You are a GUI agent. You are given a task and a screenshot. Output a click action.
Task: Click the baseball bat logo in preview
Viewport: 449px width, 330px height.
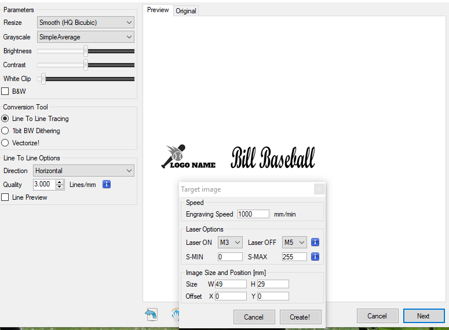coord(188,156)
